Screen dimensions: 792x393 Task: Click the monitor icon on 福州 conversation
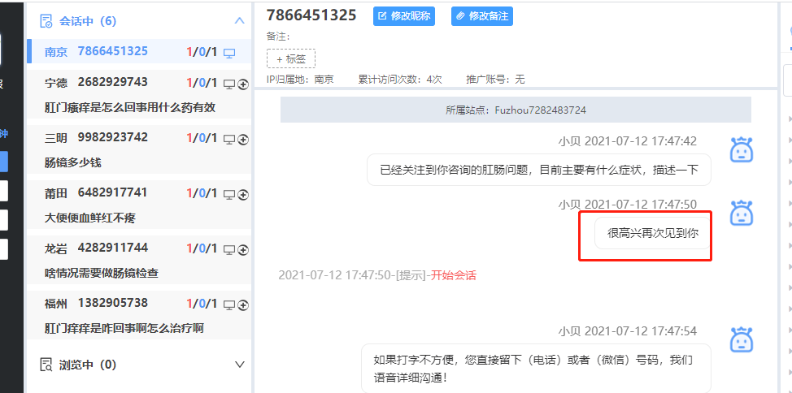point(229,305)
